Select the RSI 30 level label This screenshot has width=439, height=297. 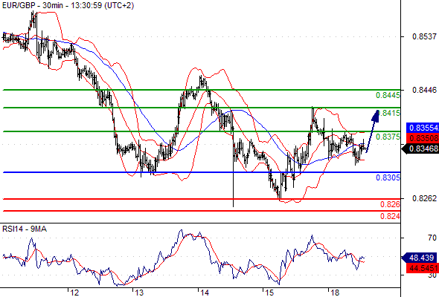pos(432,275)
